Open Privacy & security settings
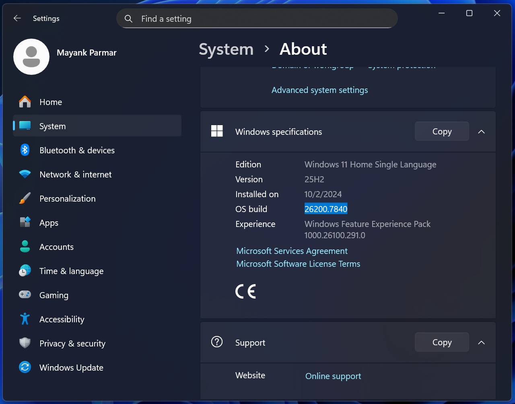This screenshot has height=404, width=515. pos(72,343)
